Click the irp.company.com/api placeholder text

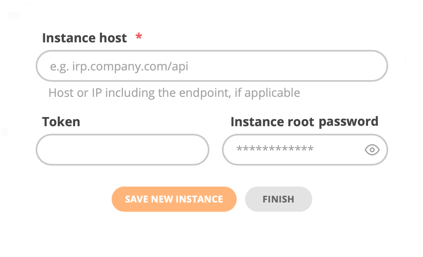point(130,67)
